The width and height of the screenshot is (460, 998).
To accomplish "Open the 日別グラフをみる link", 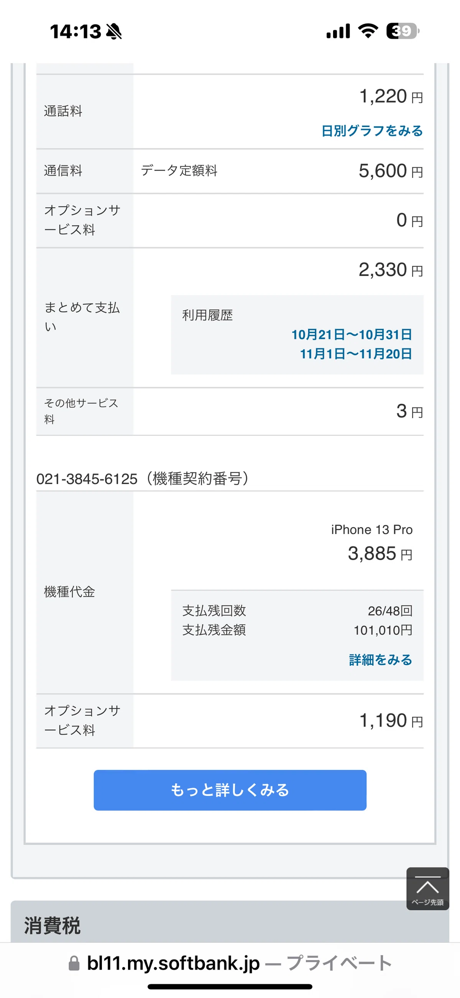I will [372, 131].
